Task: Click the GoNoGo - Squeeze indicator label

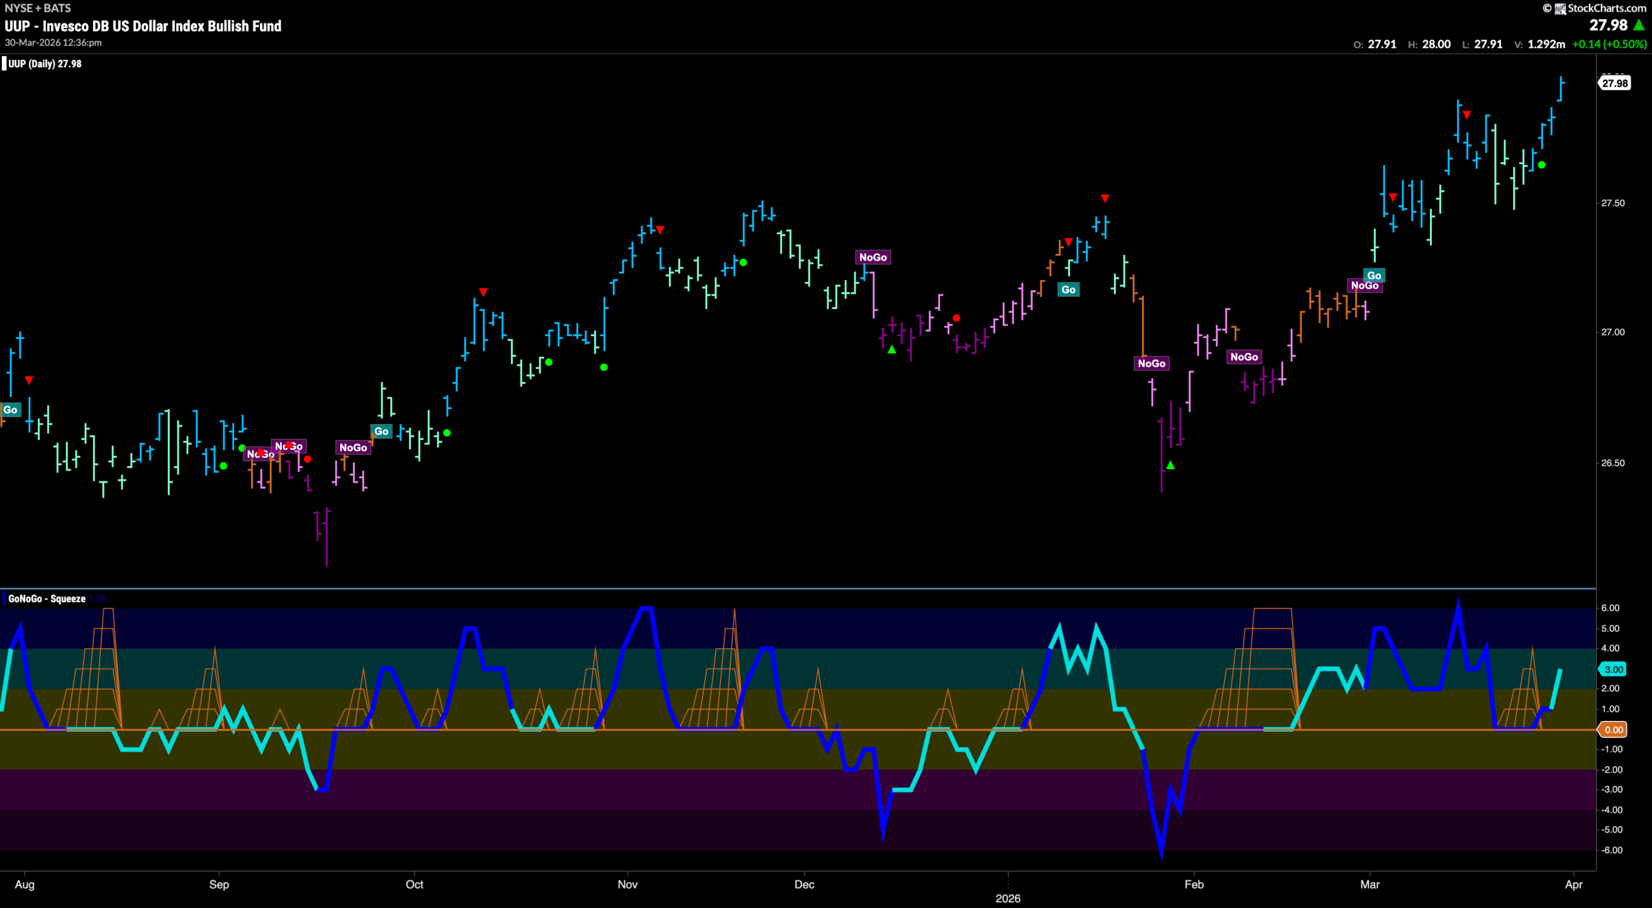Action: [x=46, y=598]
